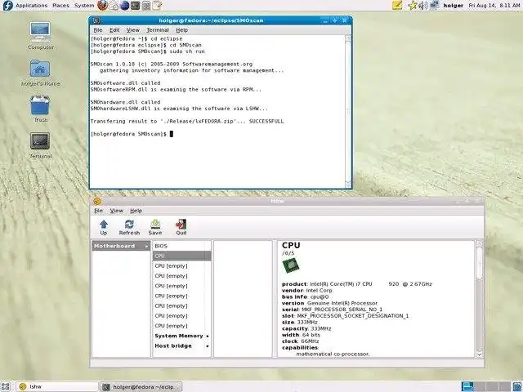Click the 'serial: MKF_PROCESSOR_SERIAL_NO_1' line
Image resolution: width=523 pixels, height=392 pixels.
(x=333, y=310)
